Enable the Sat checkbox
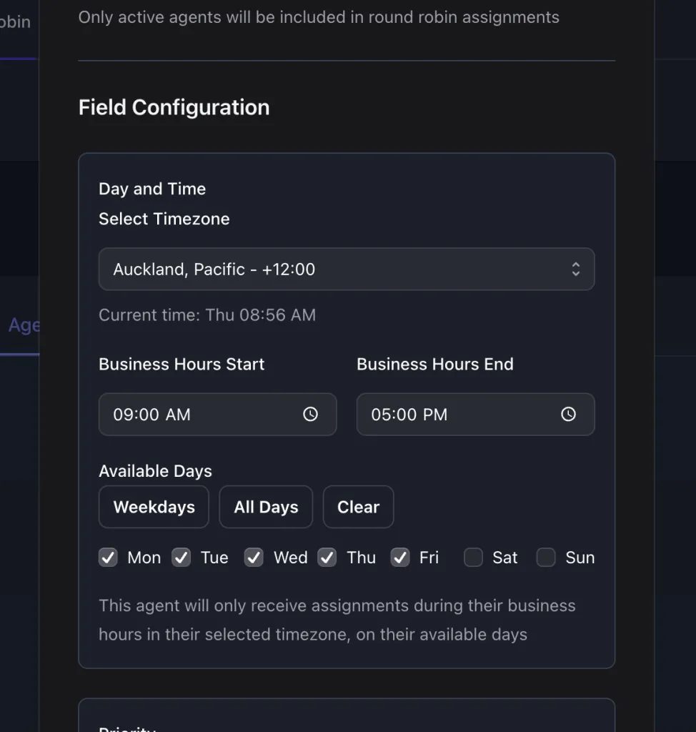The height and width of the screenshot is (732, 696). (x=473, y=558)
